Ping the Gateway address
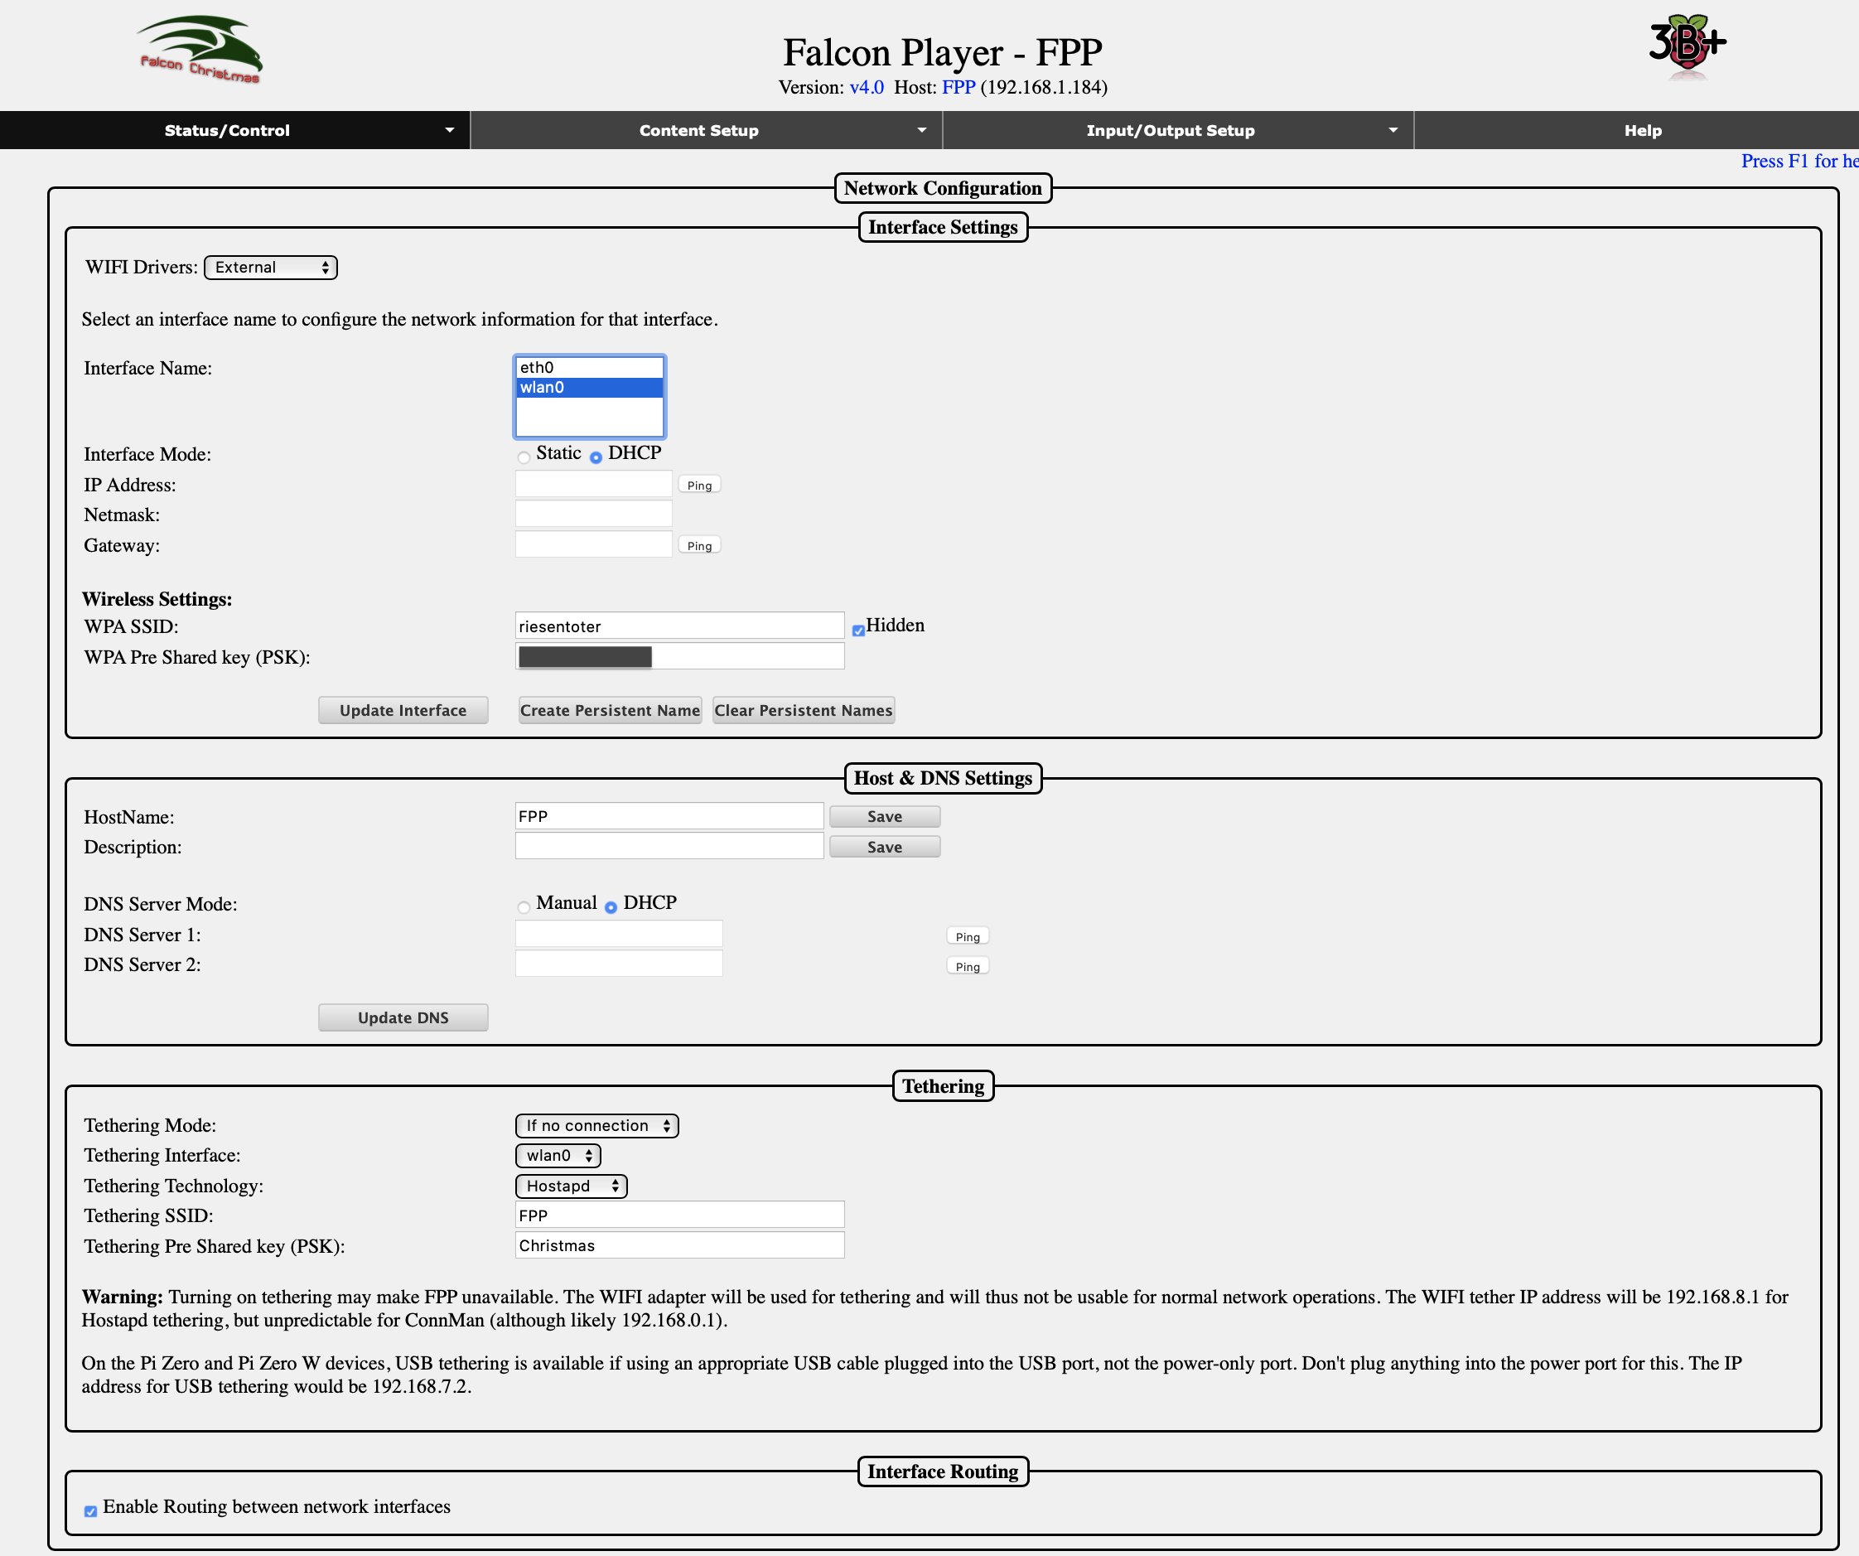The image size is (1859, 1556). pos(699,545)
